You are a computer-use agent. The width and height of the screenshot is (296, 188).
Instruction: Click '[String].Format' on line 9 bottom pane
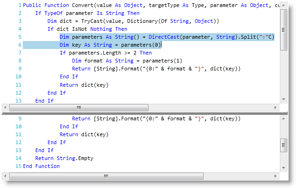click(116, 119)
